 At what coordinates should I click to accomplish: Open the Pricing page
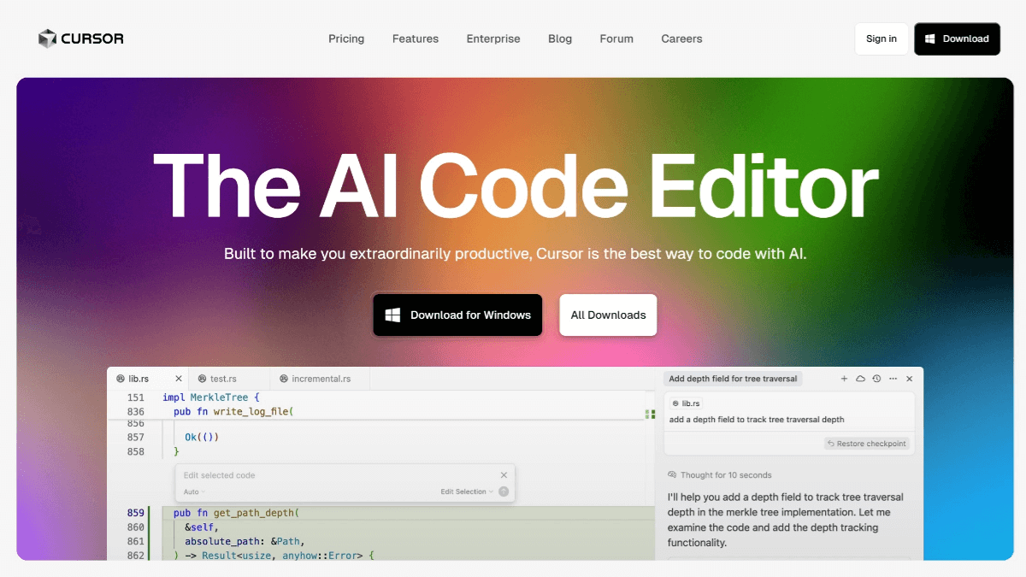pyautogui.click(x=346, y=38)
